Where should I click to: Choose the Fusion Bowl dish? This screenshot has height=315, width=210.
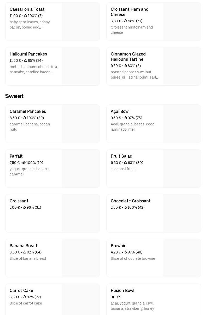pos(122,291)
